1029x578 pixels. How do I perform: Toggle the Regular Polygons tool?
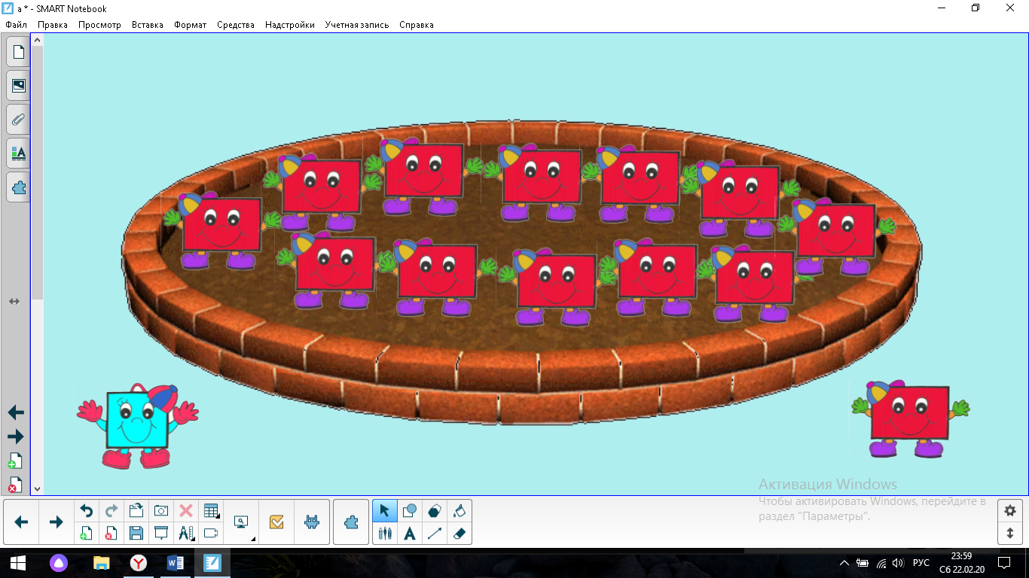tap(435, 511)
